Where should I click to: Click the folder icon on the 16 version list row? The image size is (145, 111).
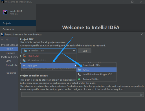pyautogui.click(x=24, y=60)
